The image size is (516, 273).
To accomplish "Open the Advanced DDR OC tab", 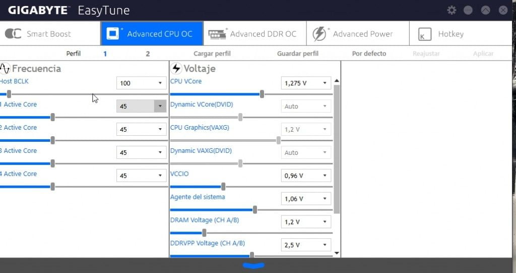I will [x=255, y=34].
